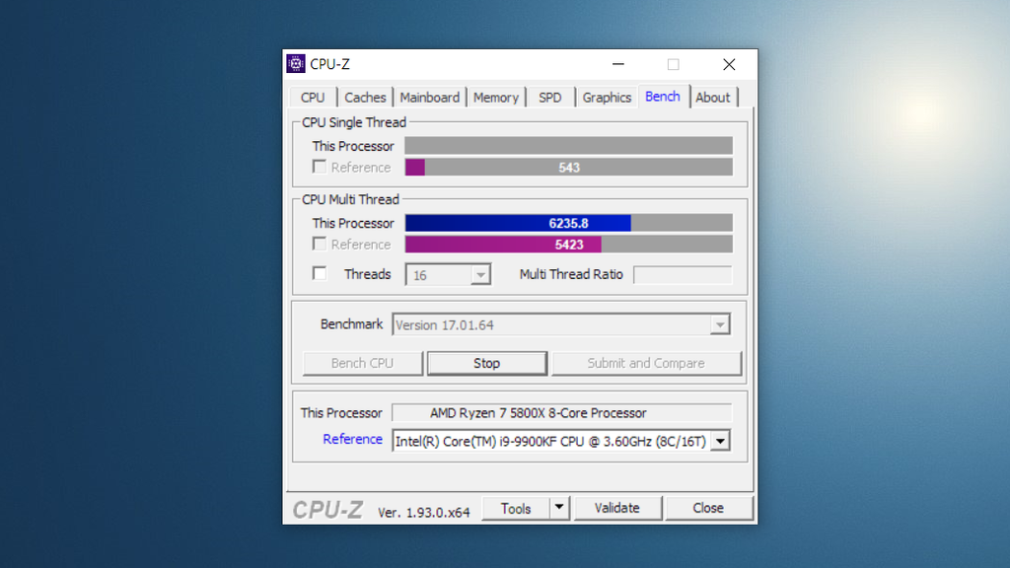Click the CPU-Z logo icon in the title bar
Viewport: 1010px width, 568px height.
[296, 63]
